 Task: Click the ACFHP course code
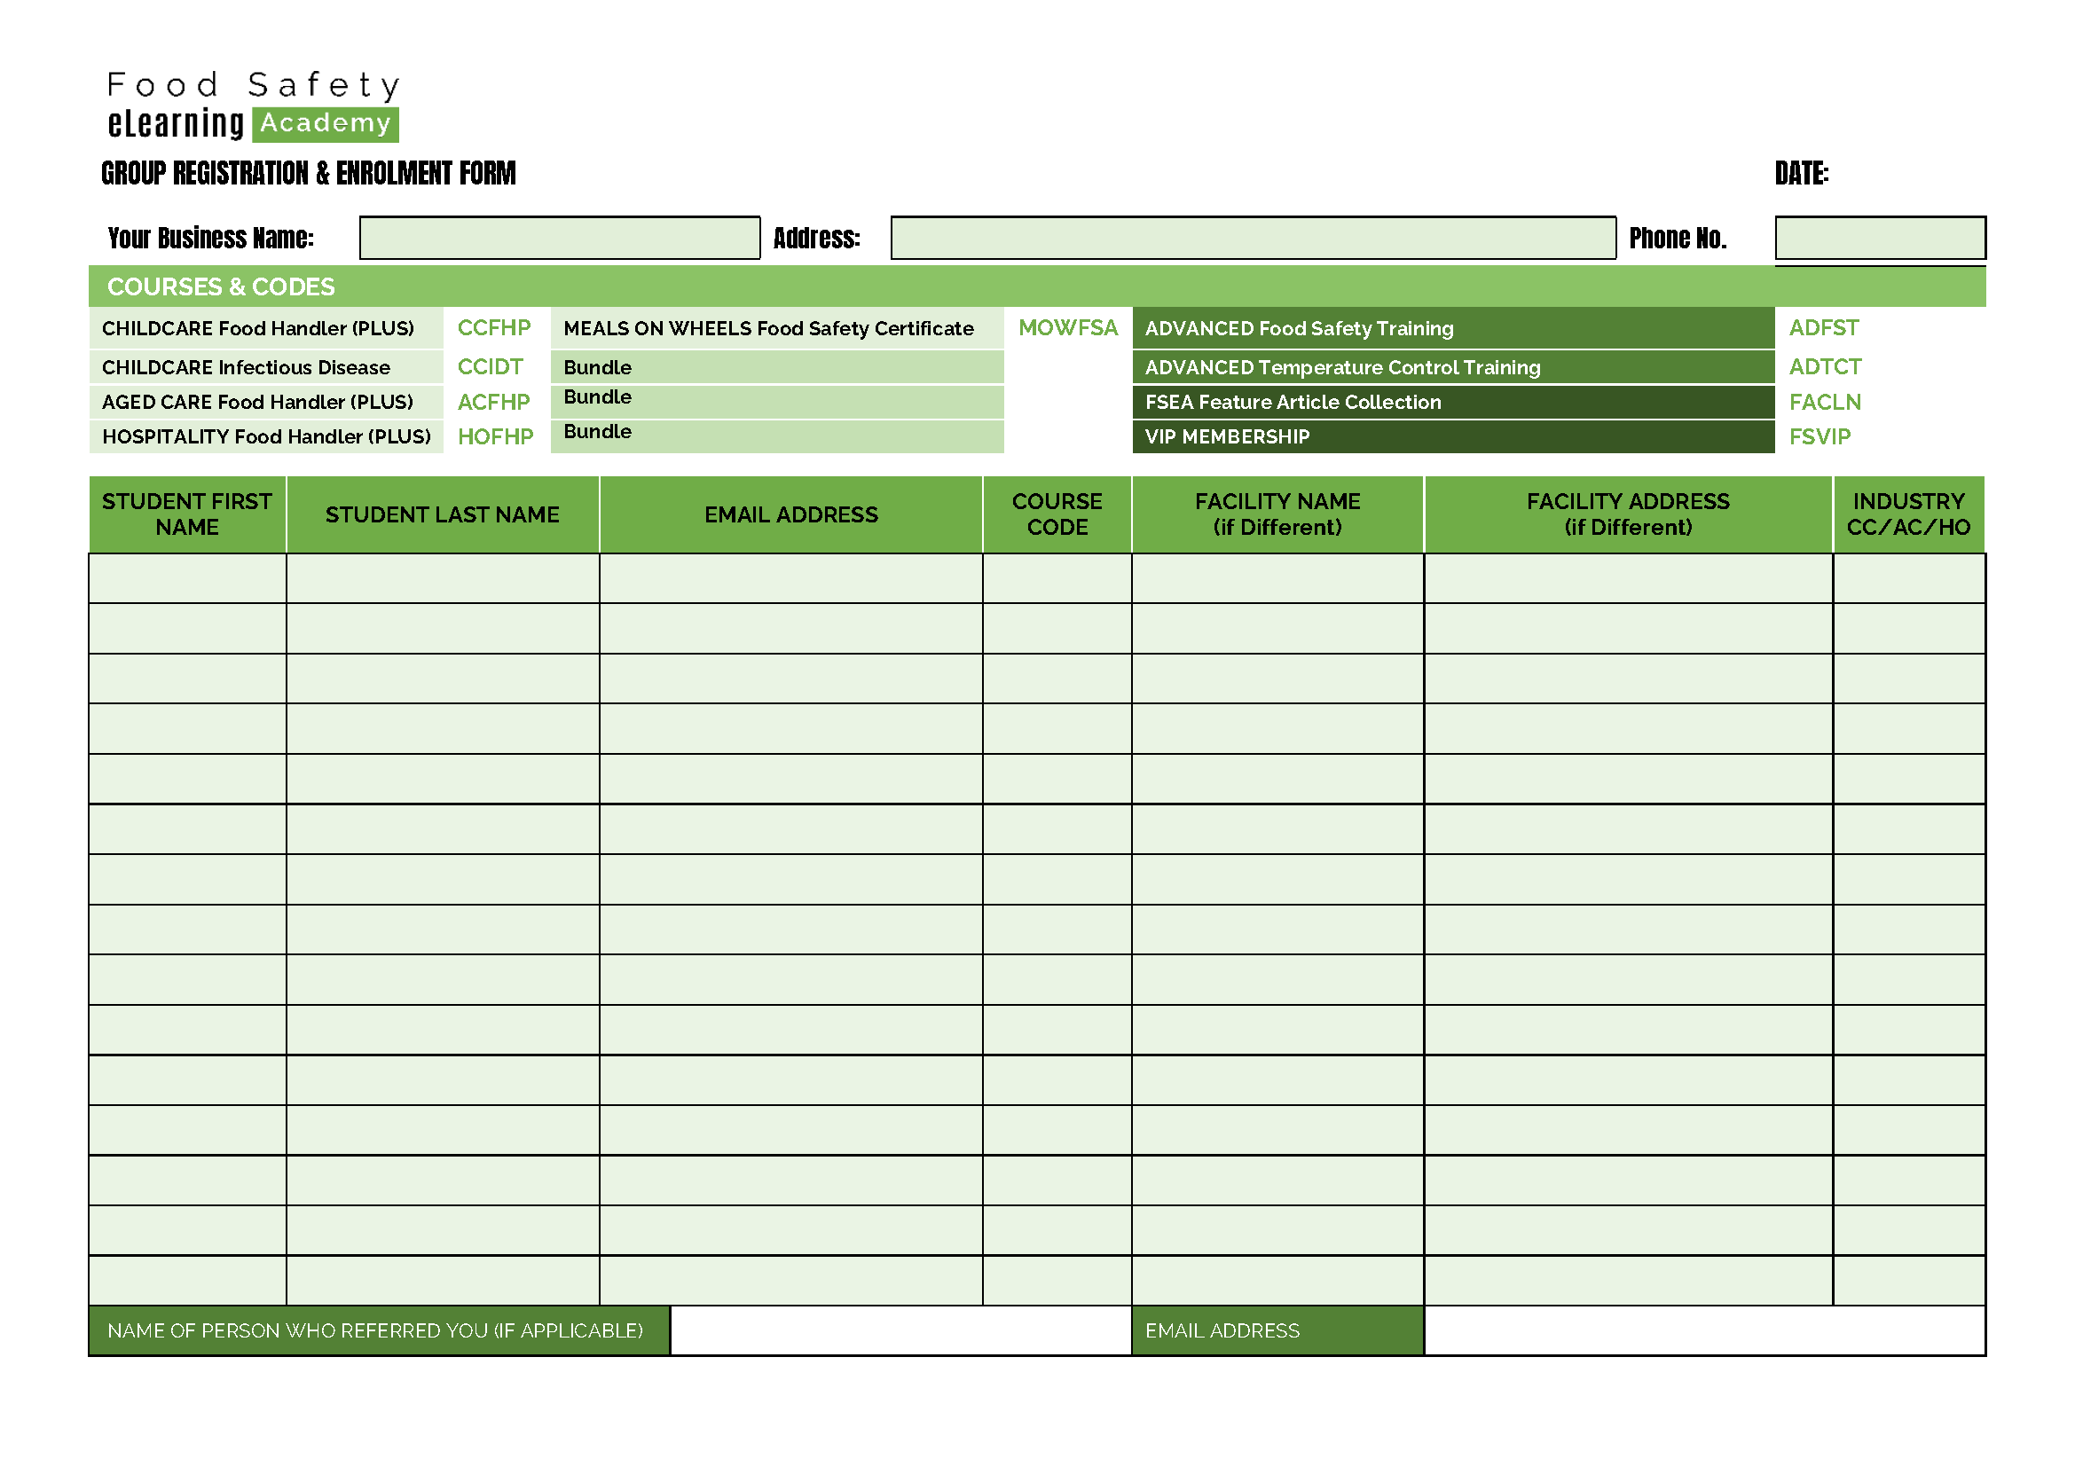tap(493, 402)
